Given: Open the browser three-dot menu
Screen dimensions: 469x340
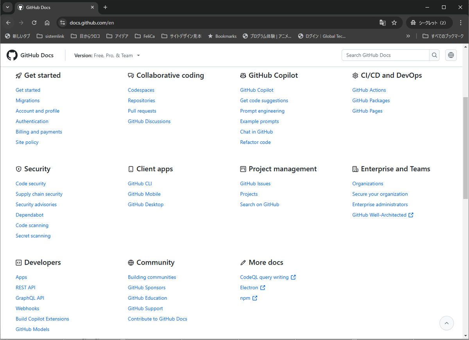Looking at the screenshot, I should point(461,23).
